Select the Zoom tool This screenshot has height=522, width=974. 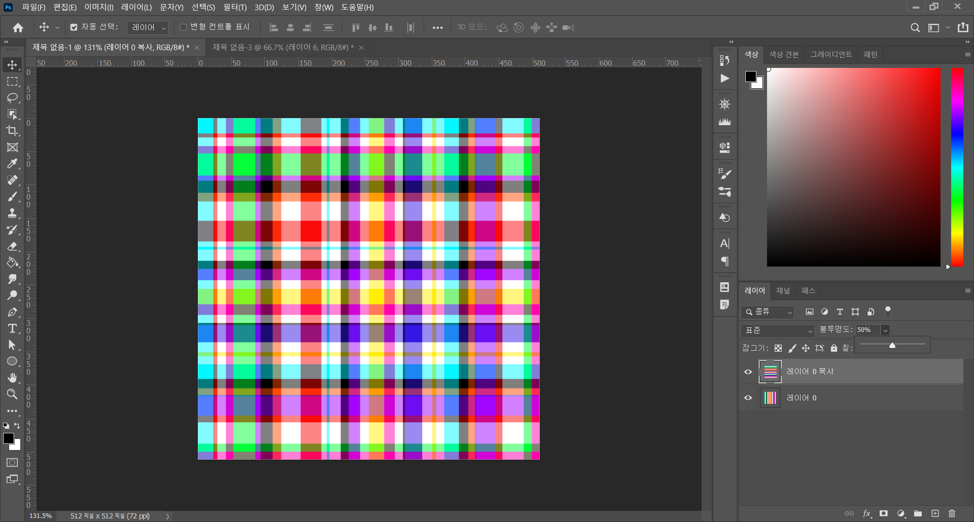[x=12, y=394]
